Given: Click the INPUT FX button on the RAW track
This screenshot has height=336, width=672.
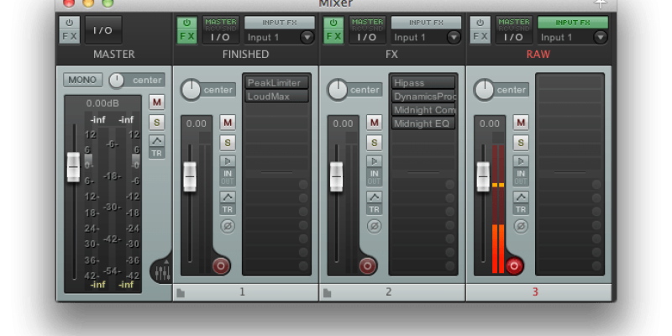Looking at the screenshot, I should click(572, 23).
